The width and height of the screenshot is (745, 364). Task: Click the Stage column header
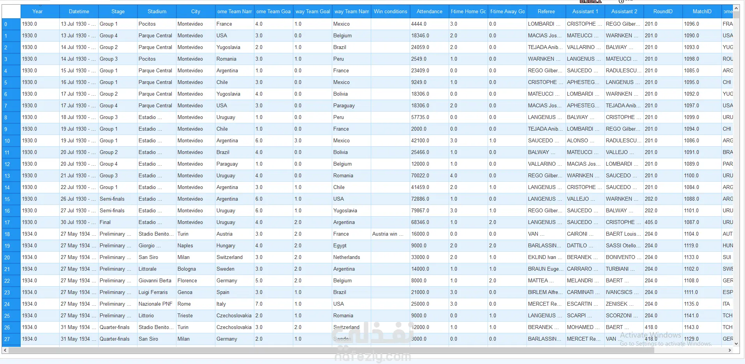coord(118,12)
